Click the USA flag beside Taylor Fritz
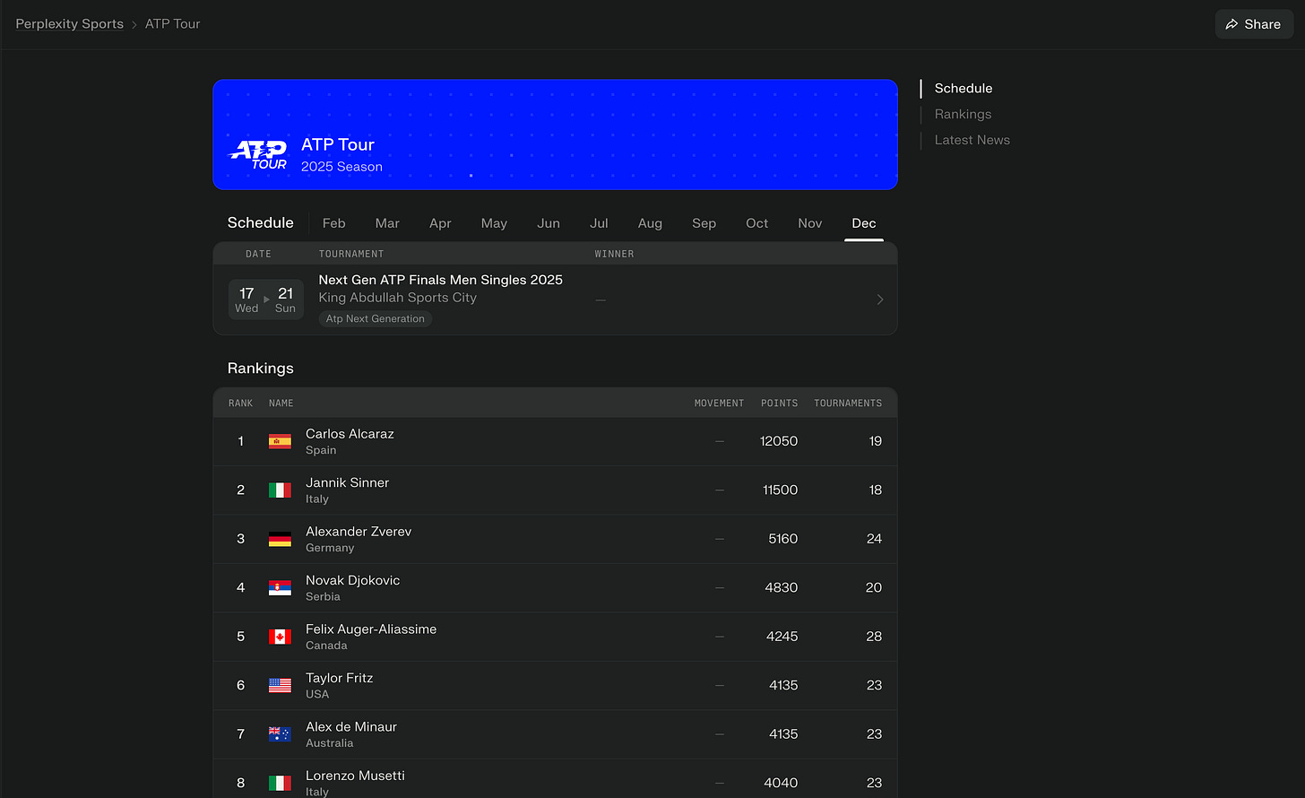 [280, 685]
